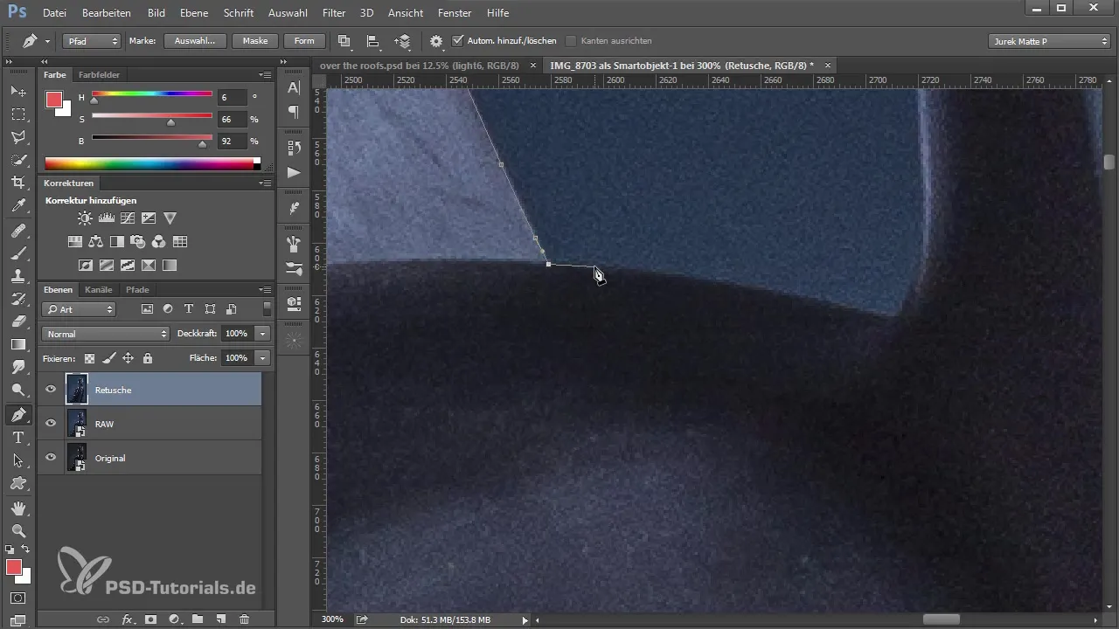Open the layer filter Art dropdown
The width and height of the screenshot is (1119, 629).
pos(79,309)
